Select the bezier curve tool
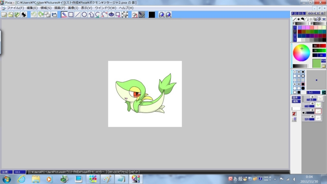This screenshot has width=327, height=184. point(105,15)
